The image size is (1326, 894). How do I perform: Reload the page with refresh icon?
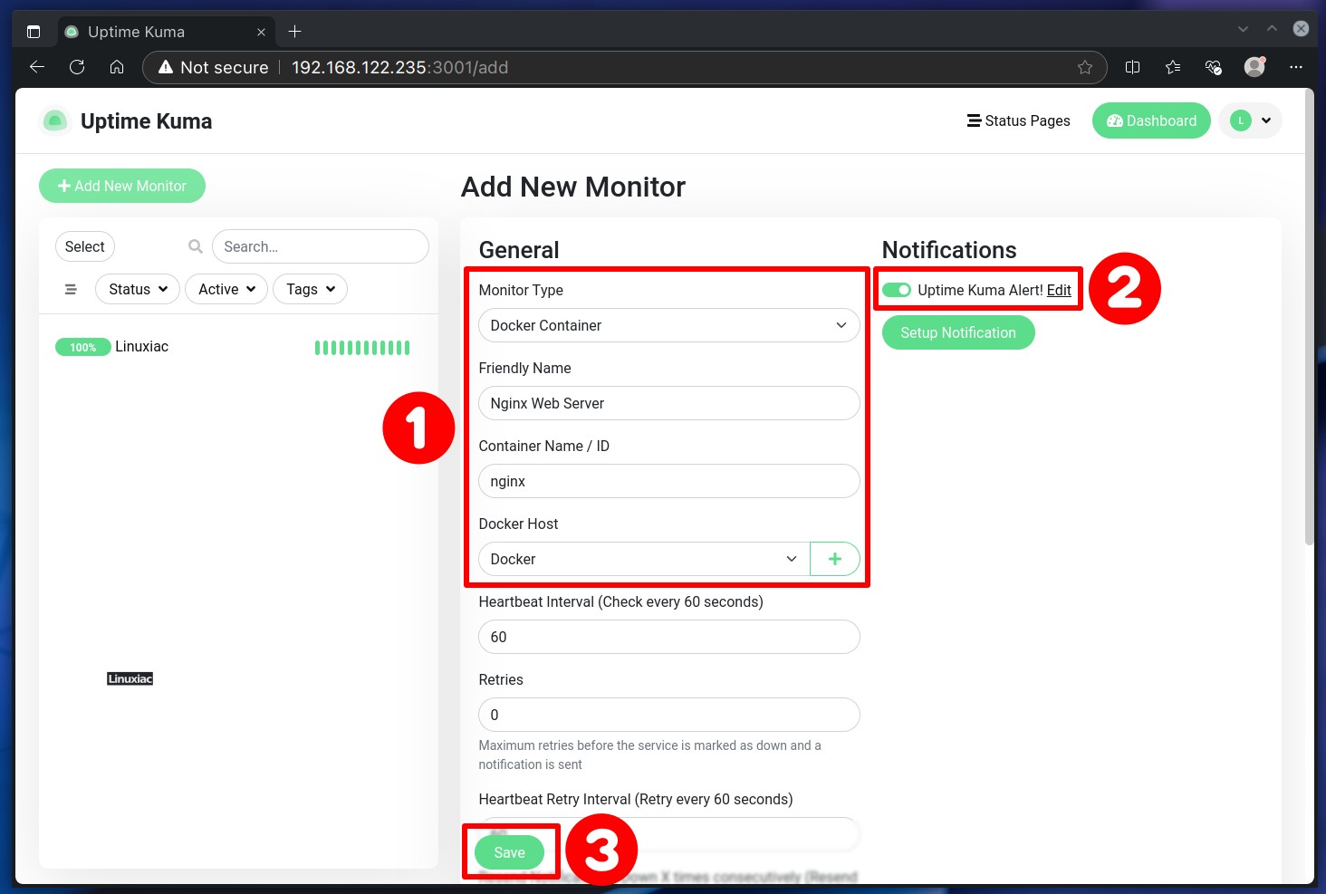pos(77,67)
